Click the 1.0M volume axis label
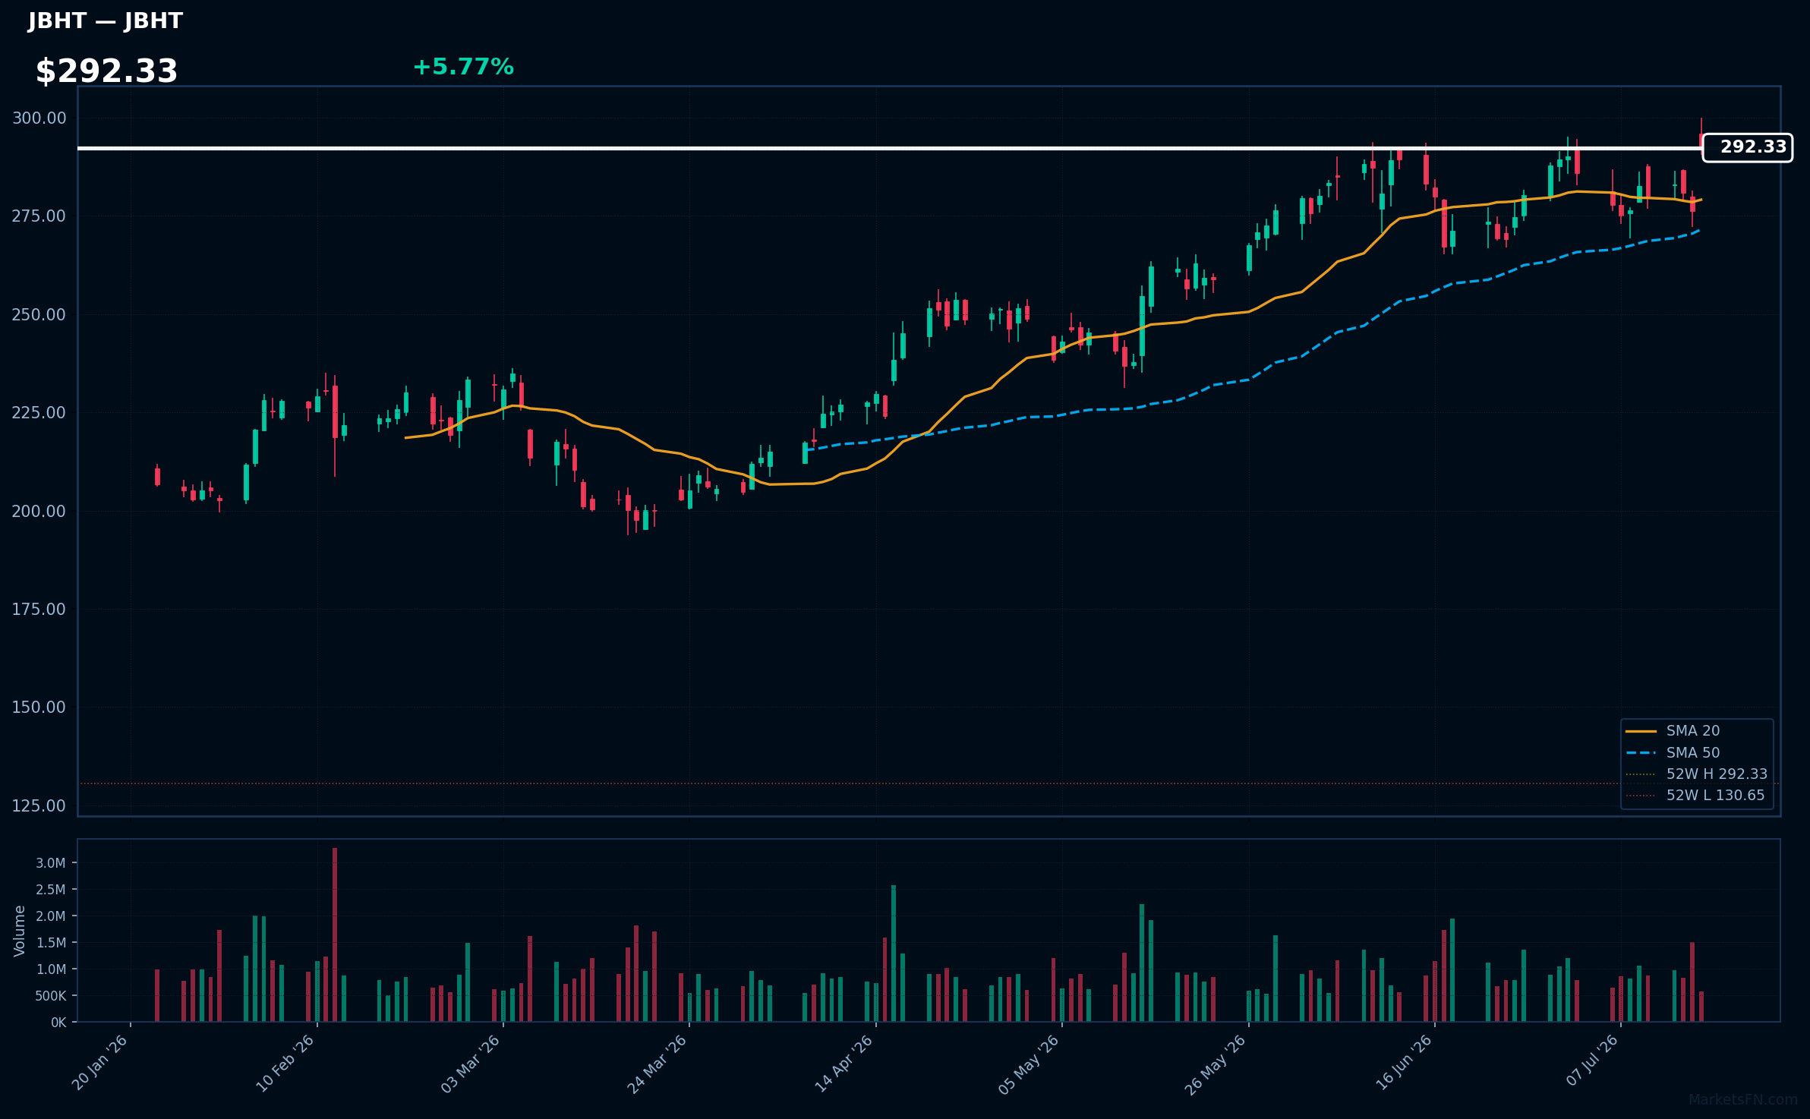Viewport: 1810px width, 1119px height. 51,969
